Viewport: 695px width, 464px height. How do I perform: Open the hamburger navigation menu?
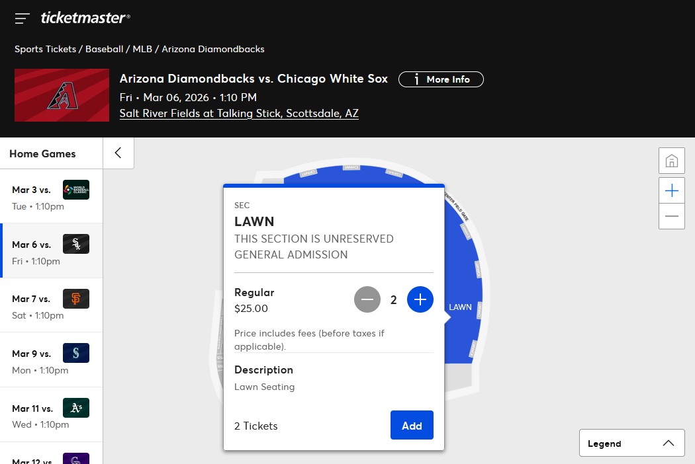(23, 19)
